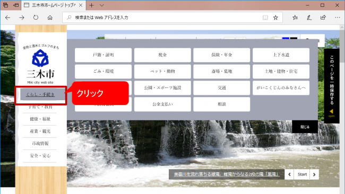345x194 pixels.
Task: Open the 税金 category
Action: pos(162,55)
